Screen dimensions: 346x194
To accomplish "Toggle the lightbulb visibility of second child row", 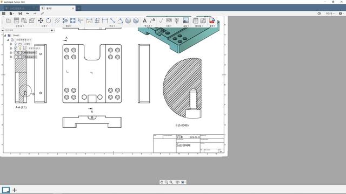I will coord(20,48).
